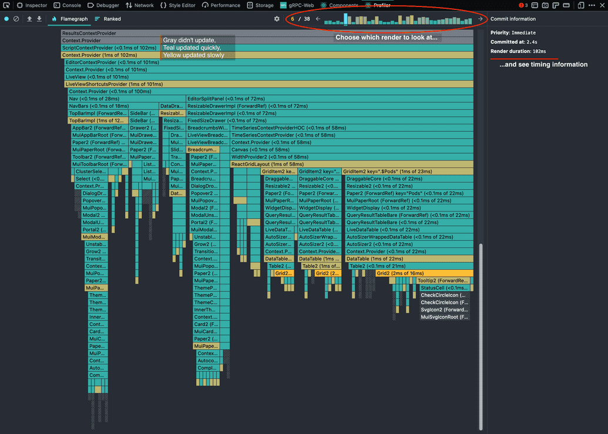Start profiling with the record button
Viewport: 608px width, 434px height.
[x=7, y=19]
